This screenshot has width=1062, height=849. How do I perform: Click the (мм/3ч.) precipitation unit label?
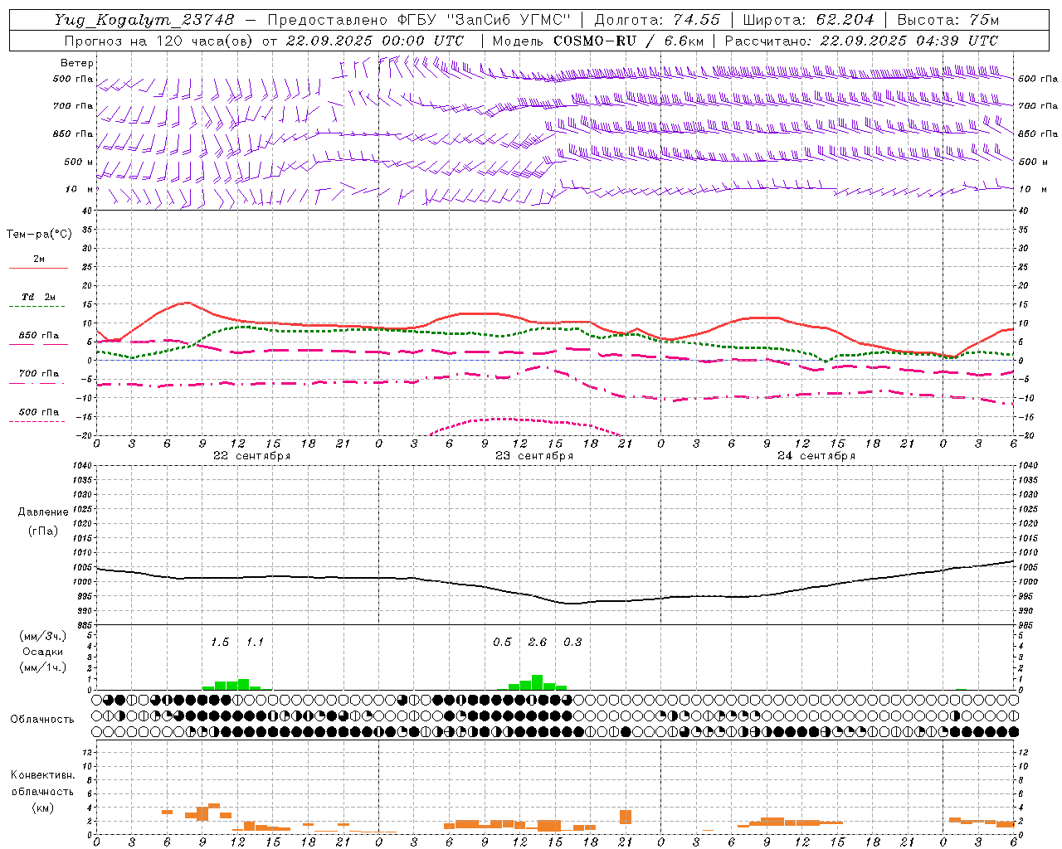pyautogui.click(x=43, y=636)
